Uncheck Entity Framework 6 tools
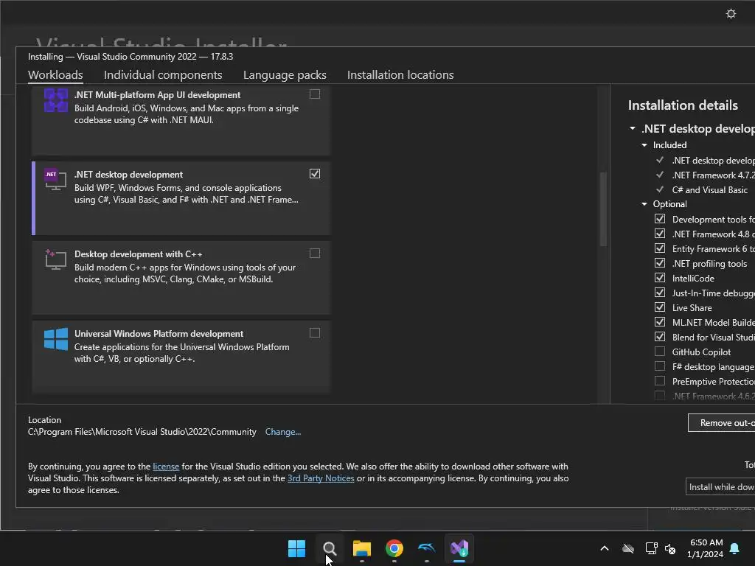 click(x=660, y=248)
